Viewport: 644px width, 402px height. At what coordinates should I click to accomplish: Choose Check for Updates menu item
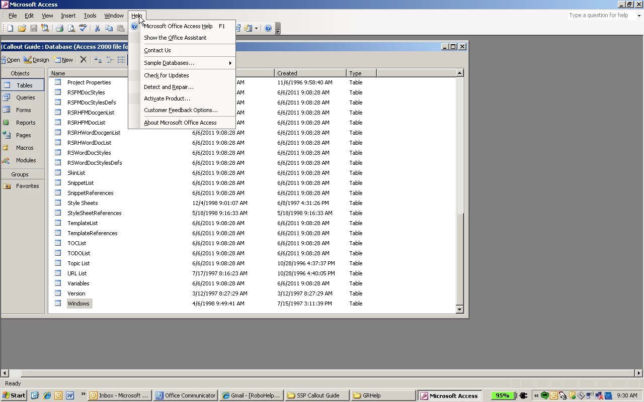[x=182, y=75]
